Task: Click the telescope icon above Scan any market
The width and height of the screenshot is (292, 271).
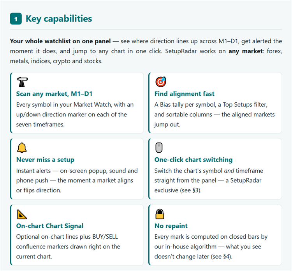Action: click(22, 82)
